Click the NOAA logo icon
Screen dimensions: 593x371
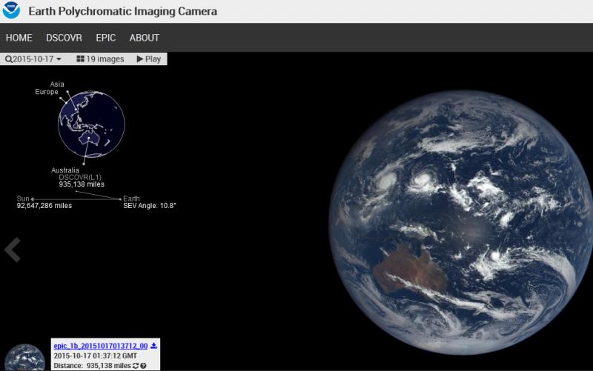[11, 10]
